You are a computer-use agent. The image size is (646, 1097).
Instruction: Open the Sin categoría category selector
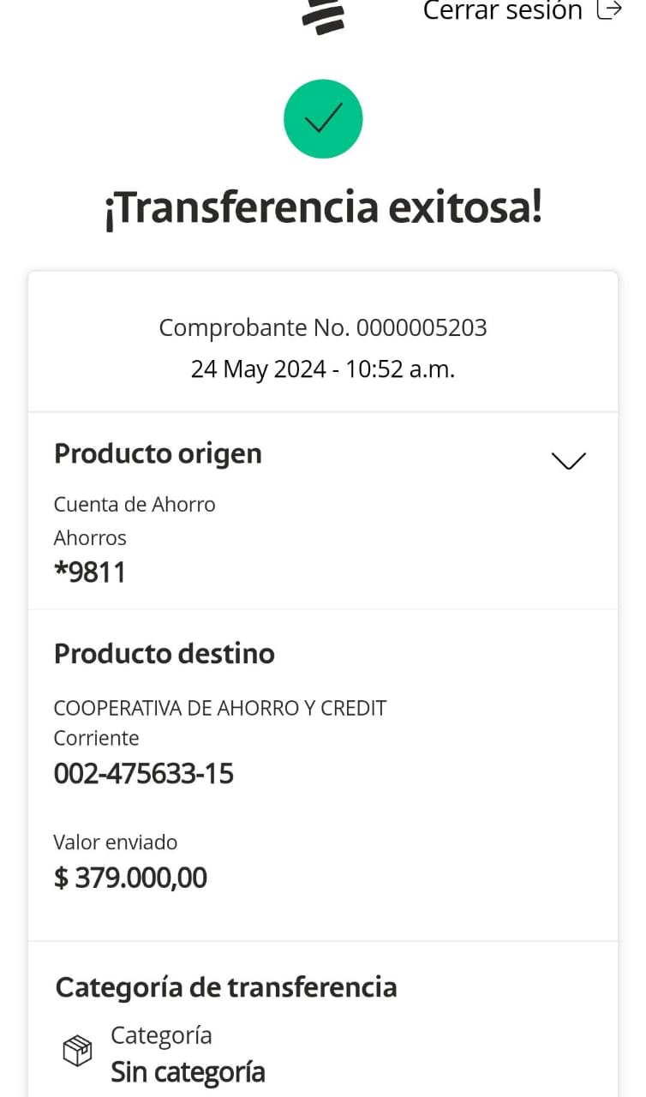point(188,1072)
